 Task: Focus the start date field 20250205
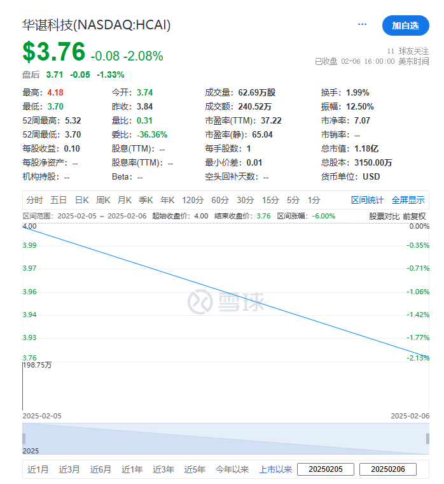[326, 469]
